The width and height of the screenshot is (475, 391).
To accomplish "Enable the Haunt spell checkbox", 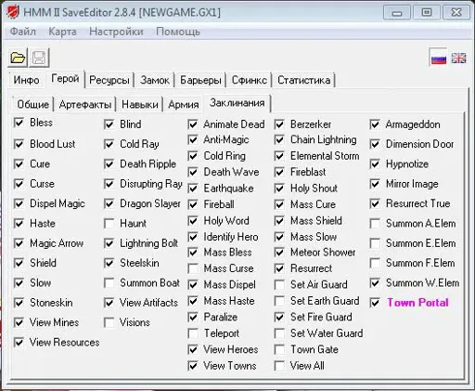I will coord(109,224).
